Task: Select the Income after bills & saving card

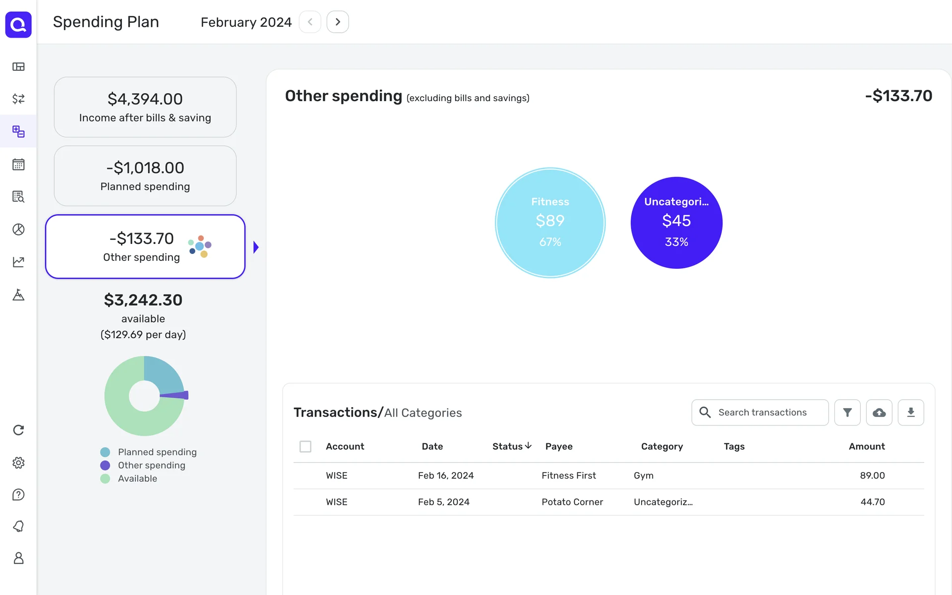Action: click(145, 107)
